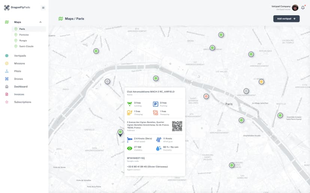310x193 pixels.
Task: Click the Drones sidebar icon
Action: tap(7, 79)
